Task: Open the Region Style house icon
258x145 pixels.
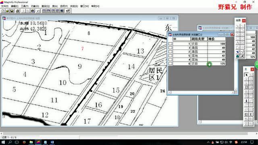Action: pos(238,56)
